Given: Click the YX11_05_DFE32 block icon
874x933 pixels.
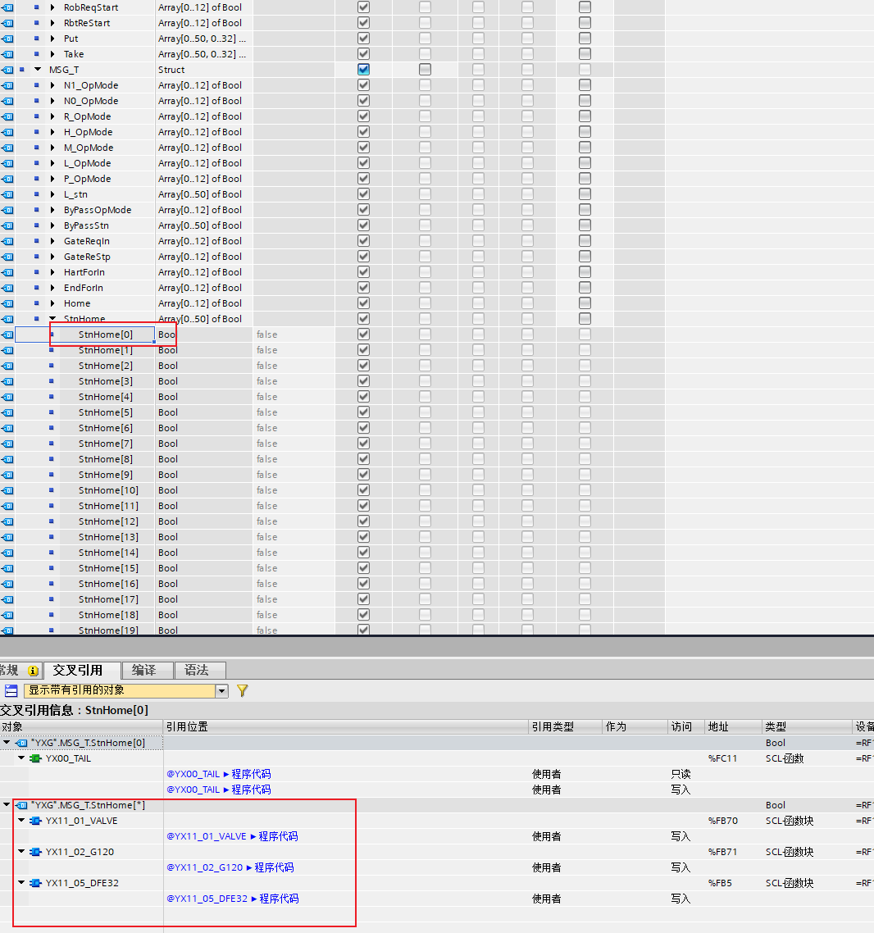Looking at the screenshot, I should click(x=35, y=883).
